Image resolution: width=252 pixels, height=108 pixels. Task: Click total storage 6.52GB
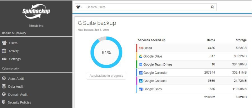[241, 97]
